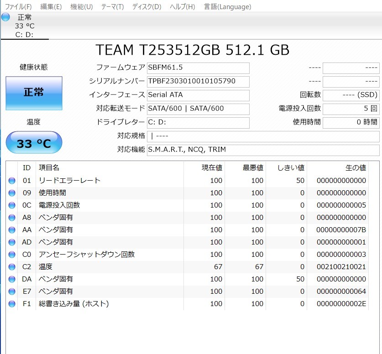Screen dimensions: 382x354
Task: Click the status orb for C0 アンセーフシャットダウン回数
Action: 12,255
